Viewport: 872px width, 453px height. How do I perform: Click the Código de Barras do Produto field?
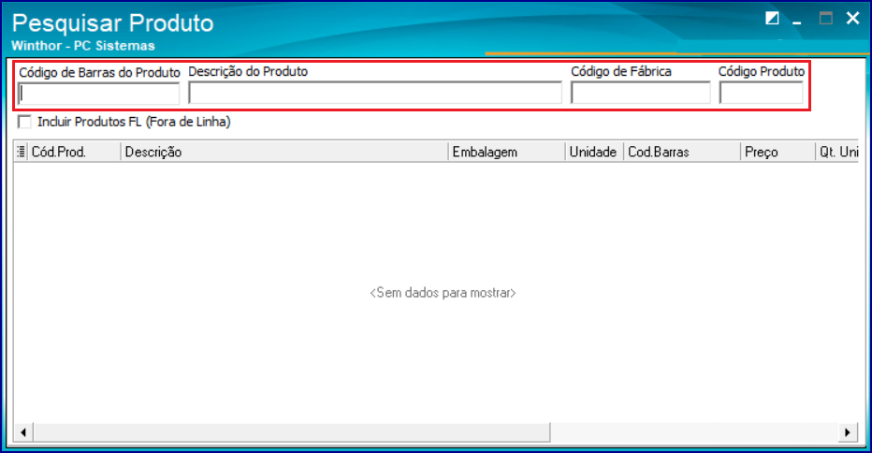pos(98,94)
